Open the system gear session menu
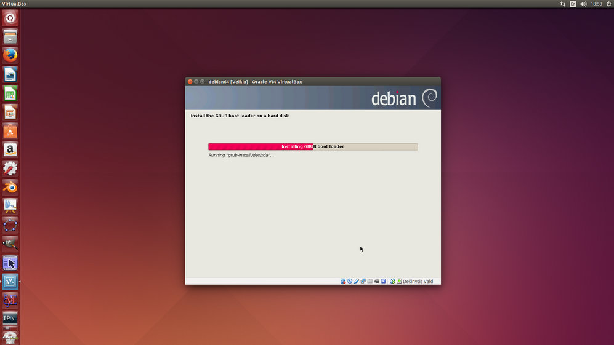The width and height of the screenshot is (614, 345). pos(608,4)
